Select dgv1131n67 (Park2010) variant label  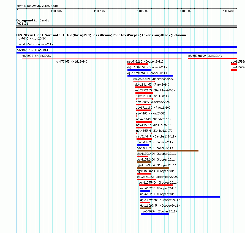pyautogui.click(x=152, y=85)
